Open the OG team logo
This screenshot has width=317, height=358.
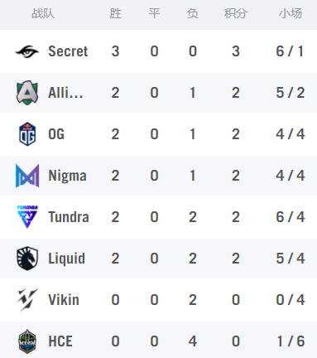tap(27, 134)
